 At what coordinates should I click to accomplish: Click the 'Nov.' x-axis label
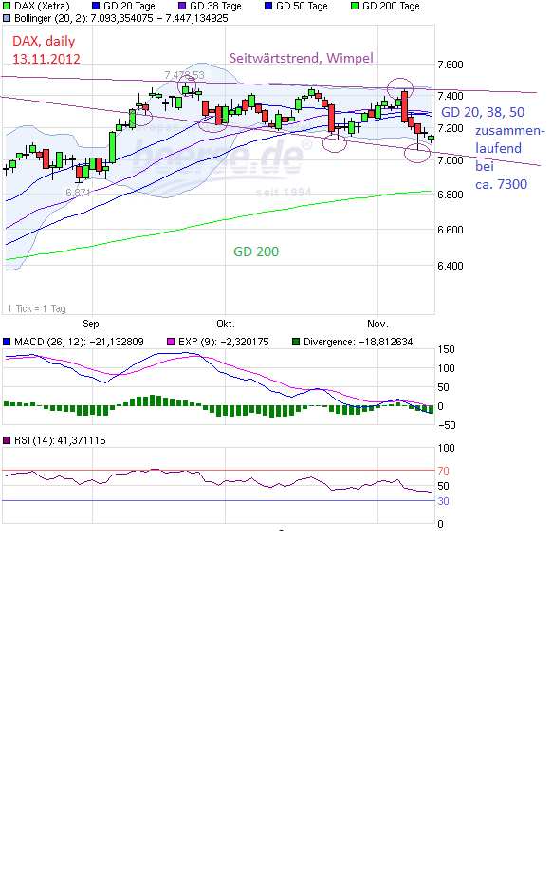click(x=377, y=325)
